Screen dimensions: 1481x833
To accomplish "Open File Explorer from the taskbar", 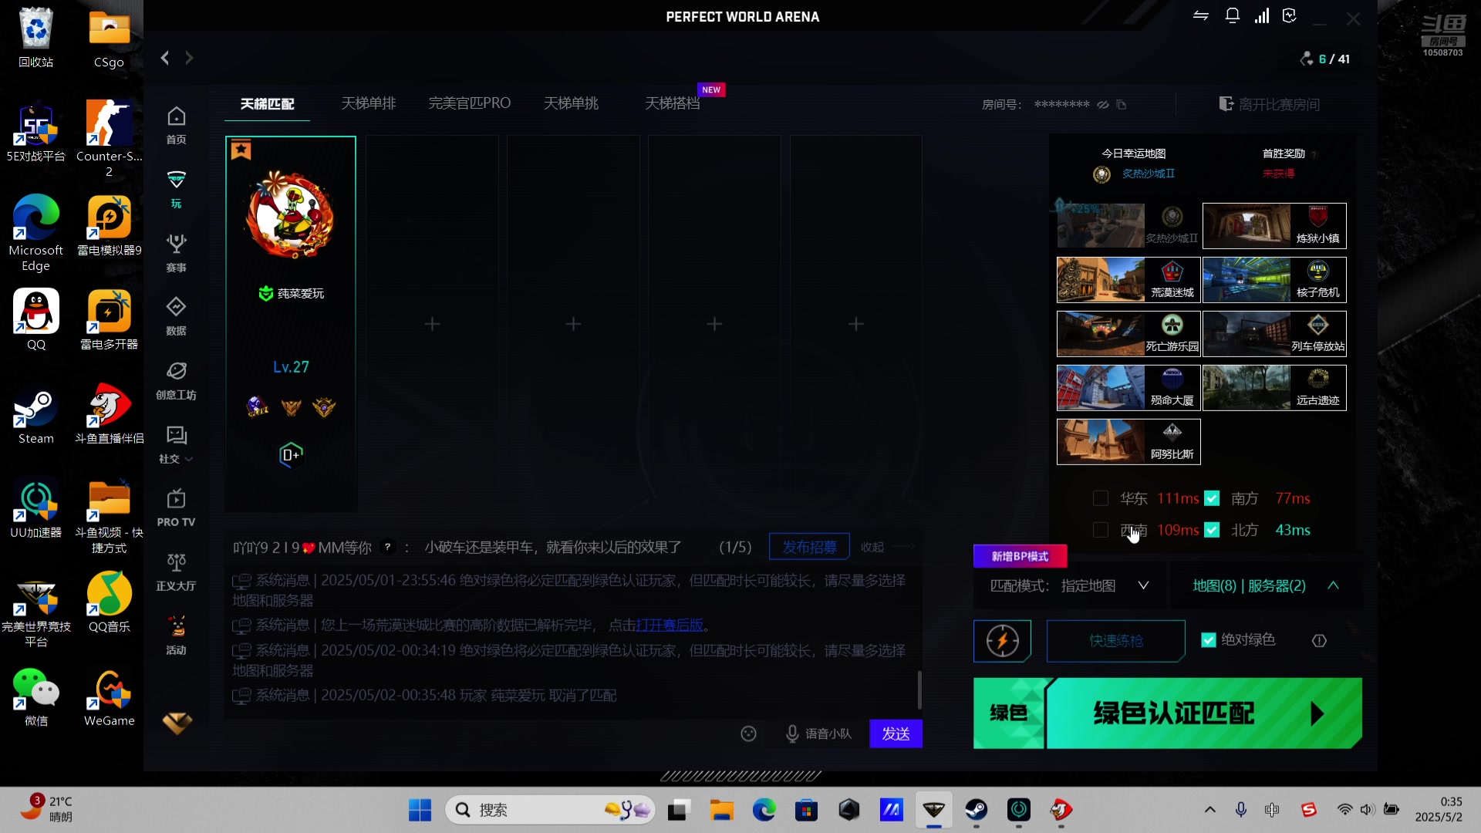I will [x=722, y=810].
